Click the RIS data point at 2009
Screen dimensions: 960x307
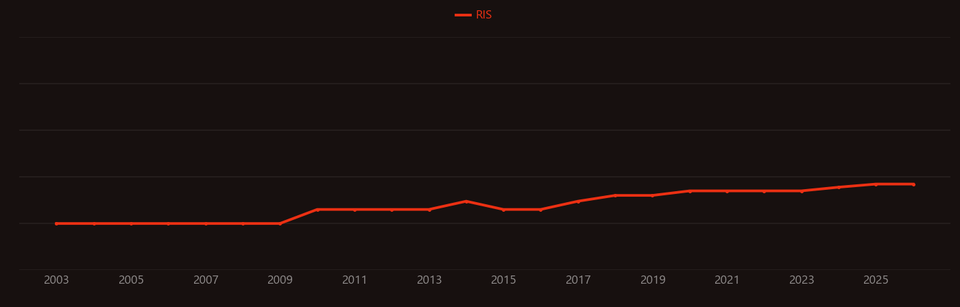(280, 223)
